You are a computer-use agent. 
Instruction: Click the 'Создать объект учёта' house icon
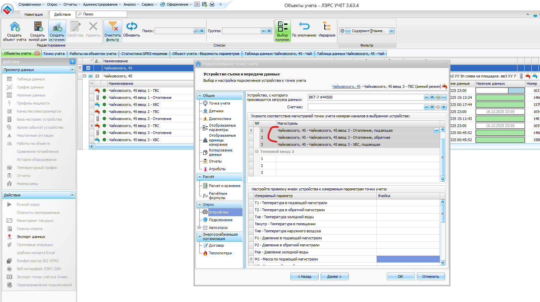[14, 27]
